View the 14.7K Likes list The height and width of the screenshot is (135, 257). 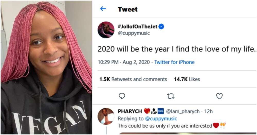[x=187, y=79]
